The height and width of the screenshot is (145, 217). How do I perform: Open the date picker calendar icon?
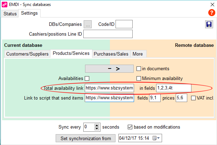(x=155, y=138)
